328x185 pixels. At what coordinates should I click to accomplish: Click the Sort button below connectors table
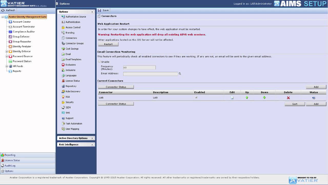[x=295, y=104]
